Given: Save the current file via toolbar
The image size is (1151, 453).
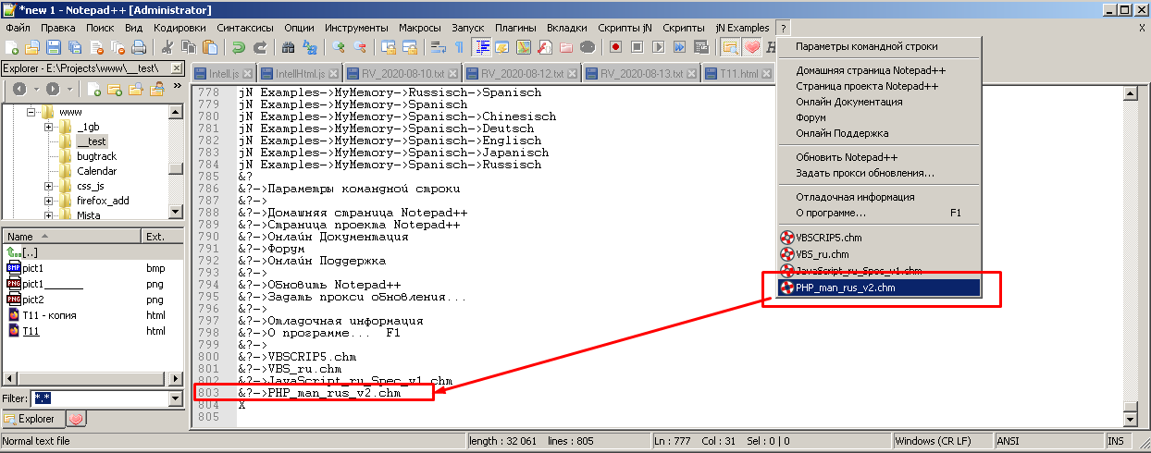Looking at the screenshot, I should [x=53, y=46].
